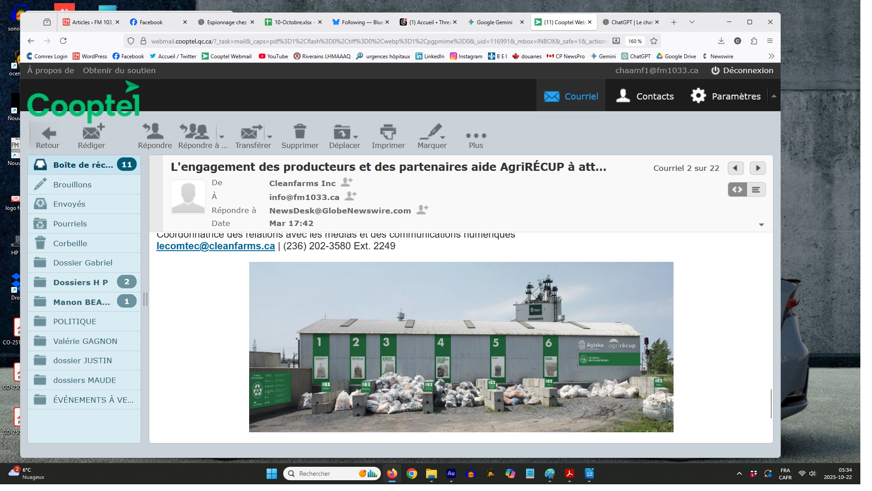Open the Déplacer folder dropdown arrow
Image resolution: width=872 pixels, height=491 pixels.
(x=356, y=137)
